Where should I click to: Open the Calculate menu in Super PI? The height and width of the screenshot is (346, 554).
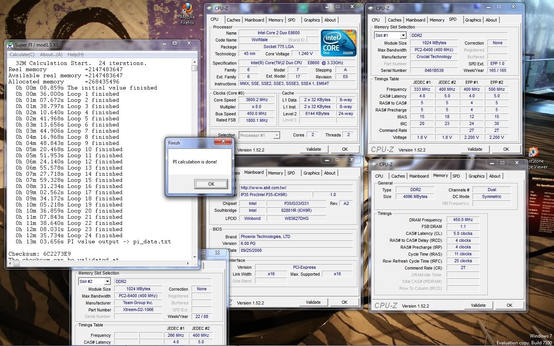coord(22,55)
